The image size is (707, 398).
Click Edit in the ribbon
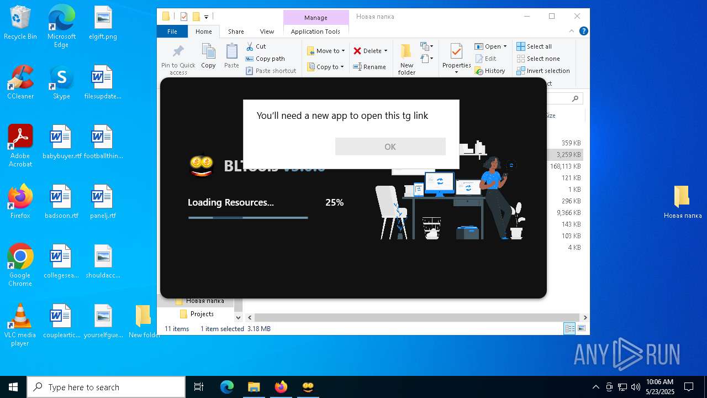(486, 59)
